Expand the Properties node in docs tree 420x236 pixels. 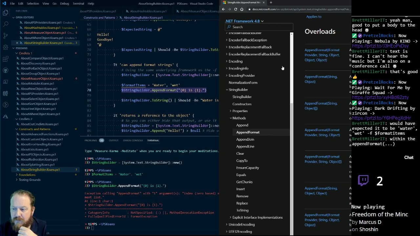click(x=231, y=111)
